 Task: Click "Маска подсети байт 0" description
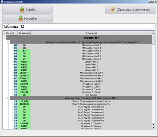91,81
